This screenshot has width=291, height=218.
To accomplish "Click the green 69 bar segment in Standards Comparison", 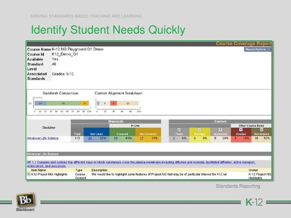I will (64, 103).
